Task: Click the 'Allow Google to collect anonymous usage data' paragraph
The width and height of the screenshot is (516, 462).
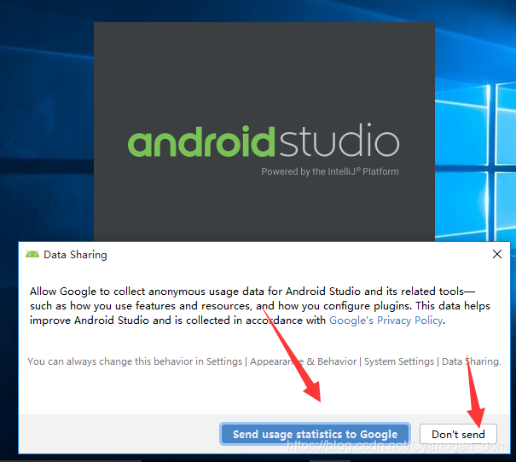Action: coord(260,306)
